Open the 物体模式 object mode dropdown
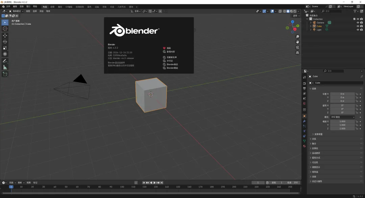Screen dimensions: 365x198 coord(16,11)
